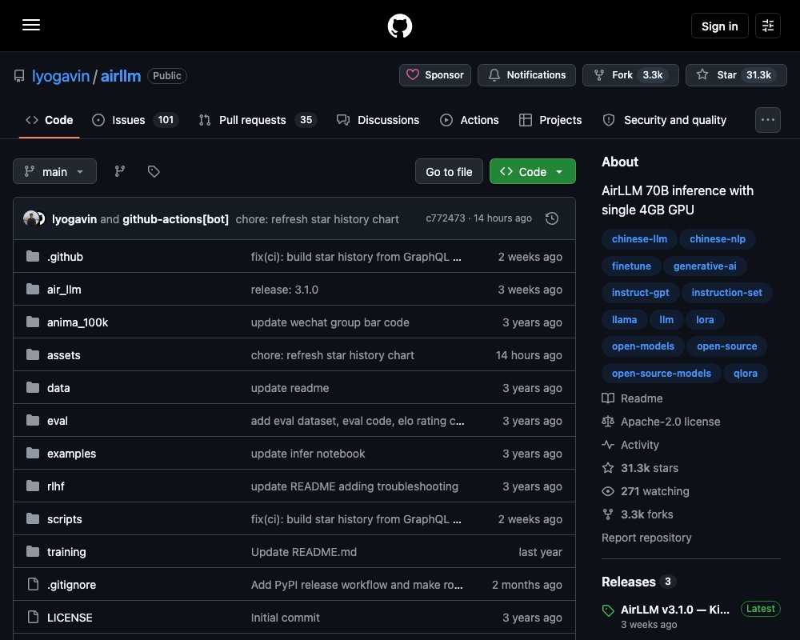Open the more tabs ellipsis button
This screenshot has height=640, width=800.
tap(767, 120)
